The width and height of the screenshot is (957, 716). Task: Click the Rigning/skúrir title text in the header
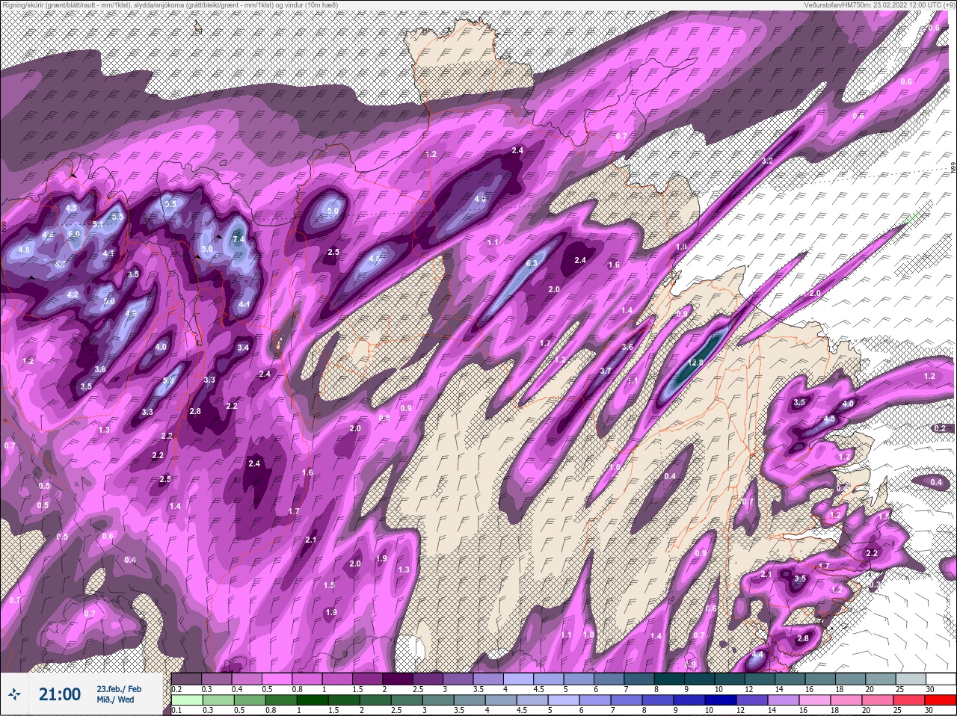[x=169, y=5]
